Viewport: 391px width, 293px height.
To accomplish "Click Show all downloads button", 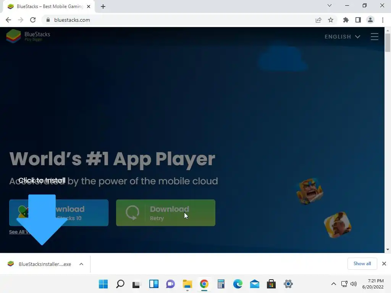I will [x=362, y=264].
